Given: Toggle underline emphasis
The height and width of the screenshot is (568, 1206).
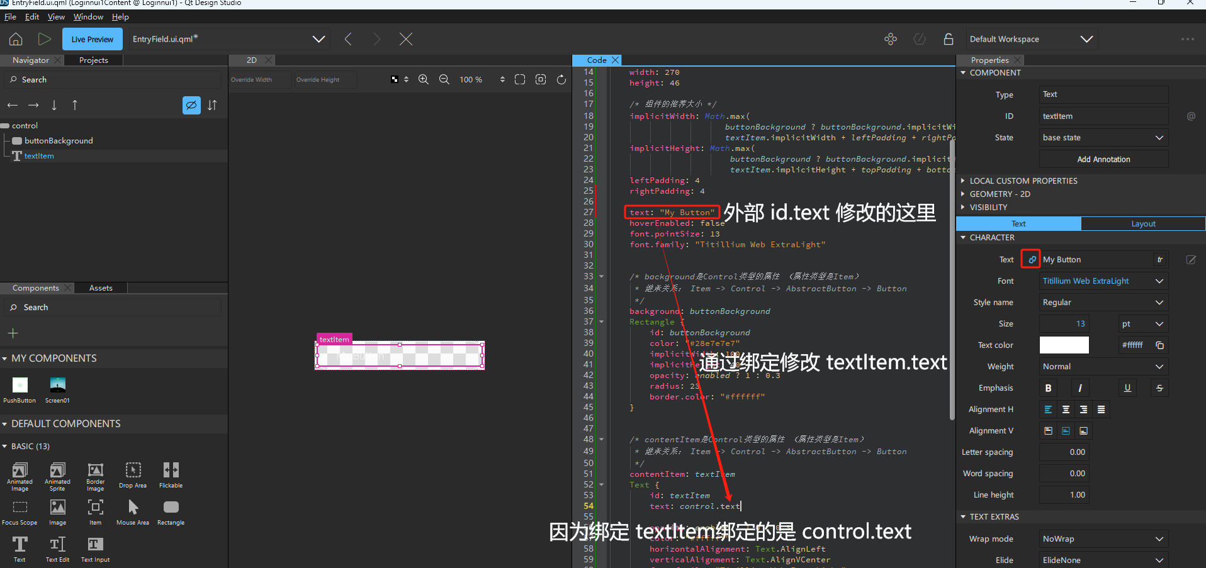Looking at the screenshot, I should pyautogui.click(x=1127, y=388).
